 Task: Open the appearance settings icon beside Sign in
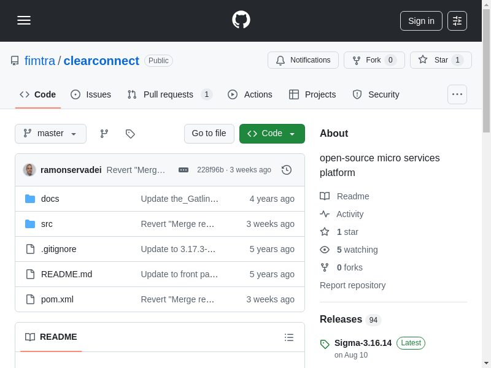pos(457,21)
